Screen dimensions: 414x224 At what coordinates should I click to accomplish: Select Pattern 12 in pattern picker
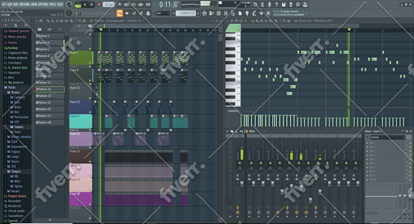[50, 89]
